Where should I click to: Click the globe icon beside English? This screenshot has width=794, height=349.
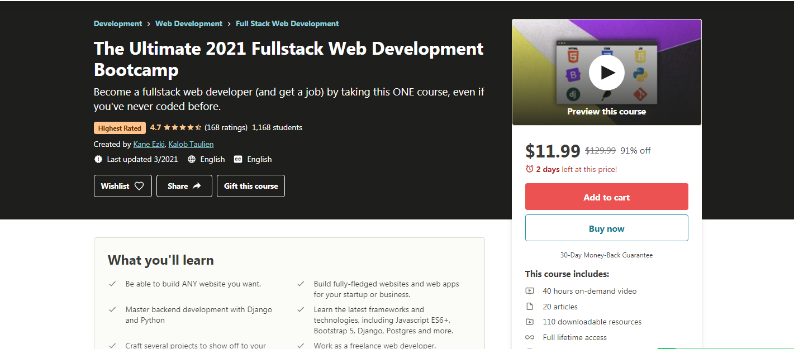tap(192, 159)
